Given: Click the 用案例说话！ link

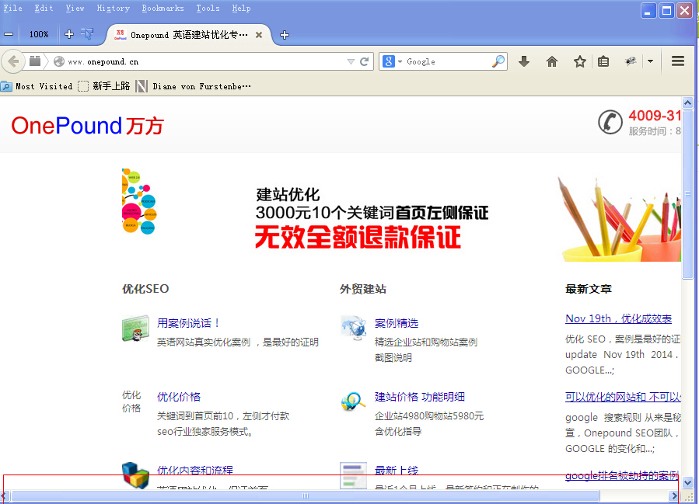Looking at the screenshot, I should click(x=188, y=323).
